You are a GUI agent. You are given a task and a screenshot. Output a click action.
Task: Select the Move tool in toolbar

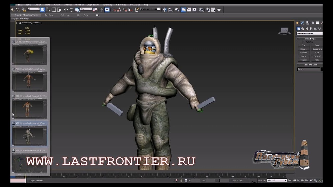pyautogui.click(x=66, y=10)
